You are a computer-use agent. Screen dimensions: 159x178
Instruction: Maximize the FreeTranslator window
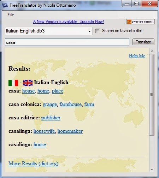point(136,4)
